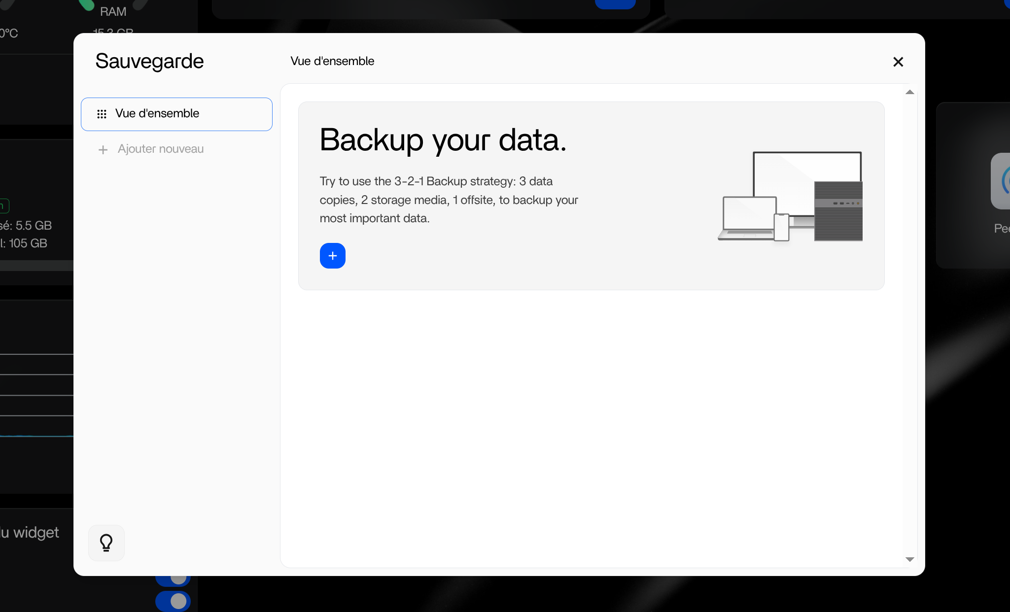The width and height of the screenshot is (1010, 612).
Task: Close the Sauvegarde dialog with the X
Action: 898,62
